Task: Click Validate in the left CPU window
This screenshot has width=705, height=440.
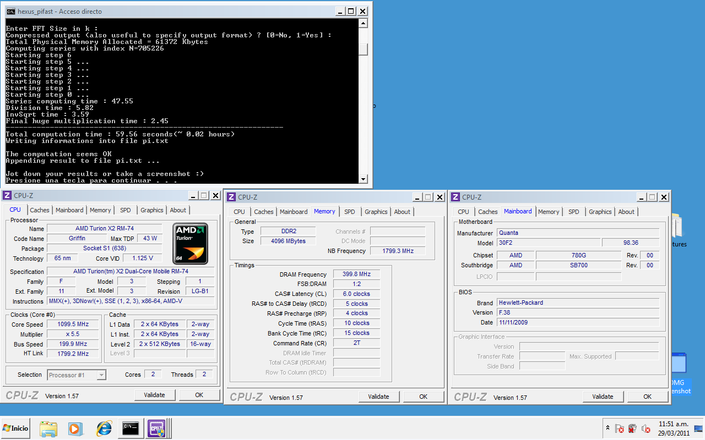Action: pyautogui.click(x=155, y=395)
